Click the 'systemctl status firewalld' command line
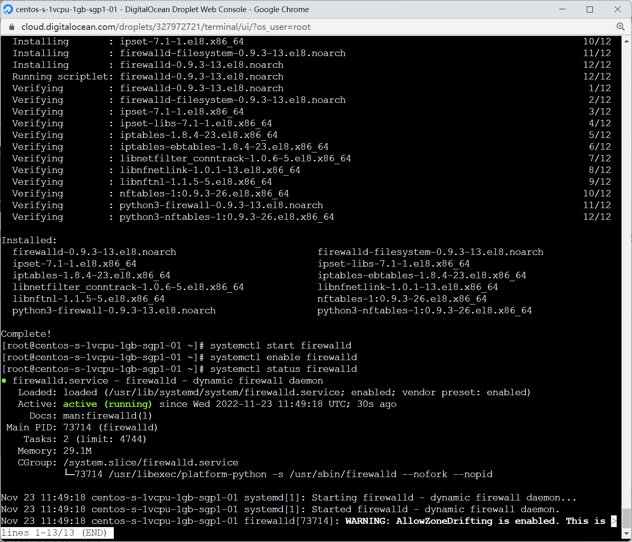This screenshot has width=632, height=542. pyautogui.click(x=283, y=369)
